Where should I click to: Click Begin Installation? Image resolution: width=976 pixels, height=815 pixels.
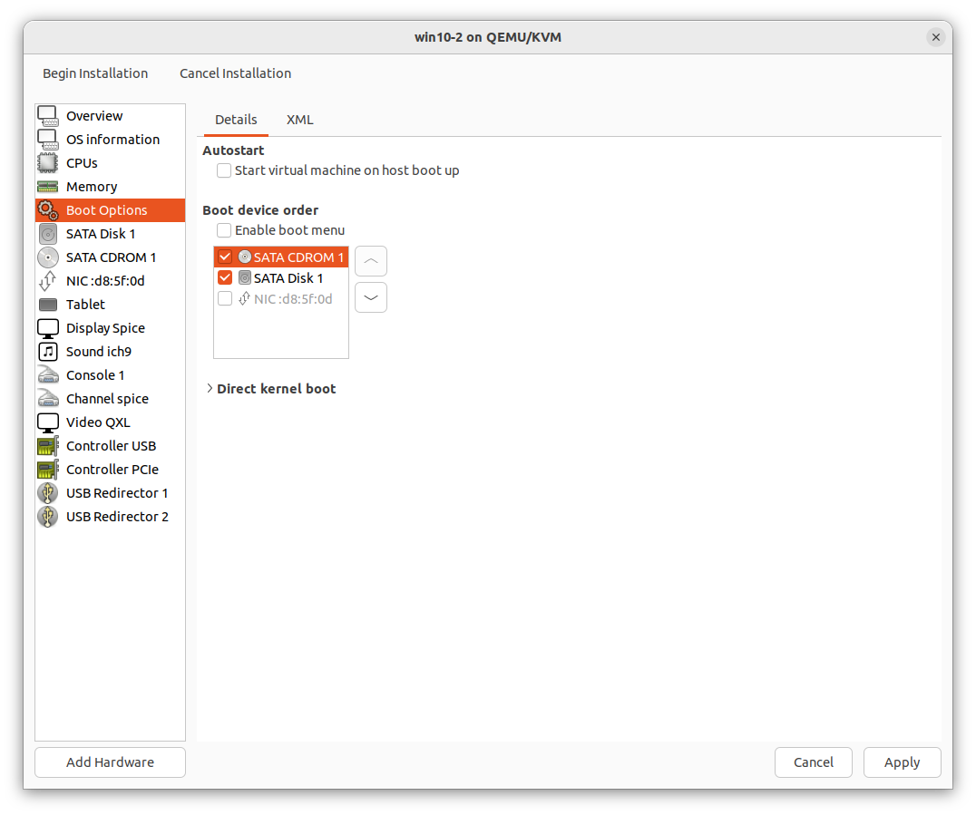tap(94, 73)
